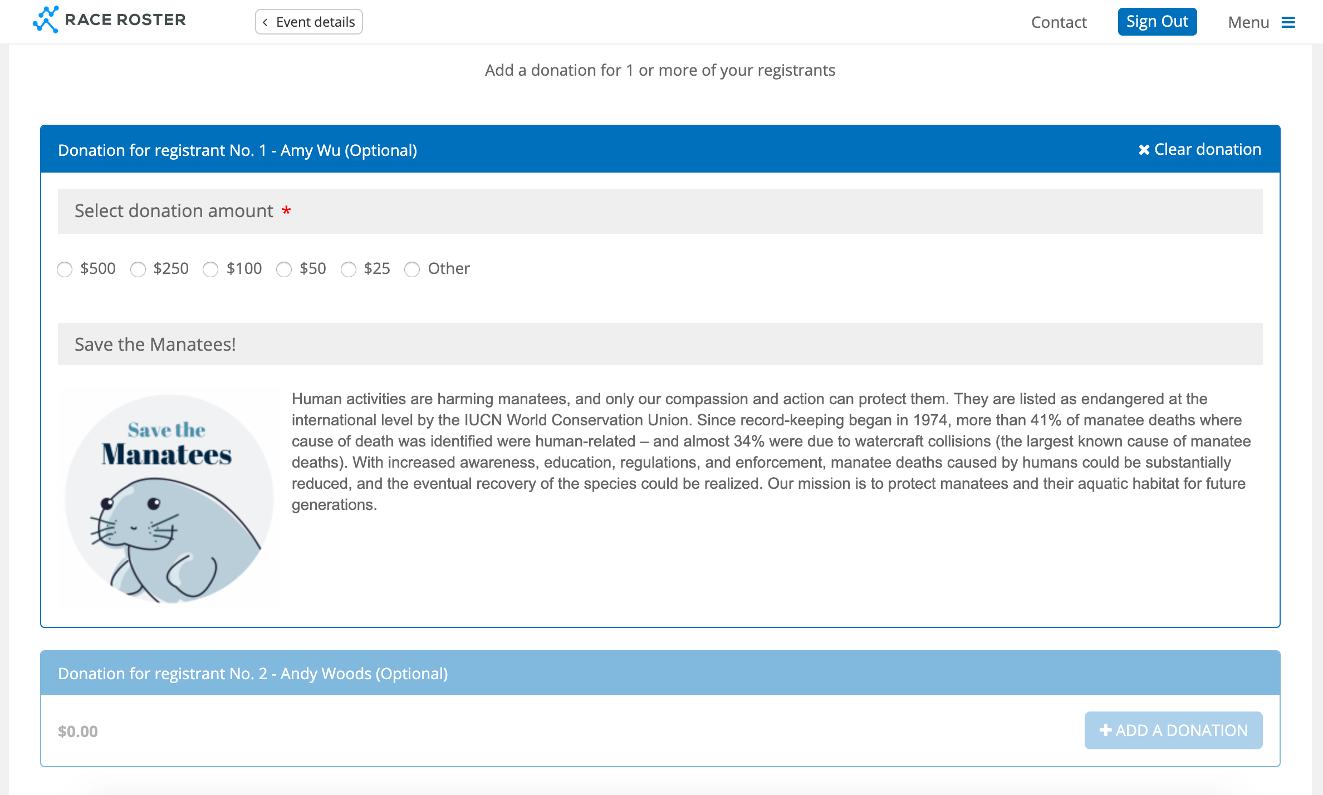1323x795 pixels.
Task: Pick the $50 donation radio button
Action: pyautogui.click(x=284, y=269)
